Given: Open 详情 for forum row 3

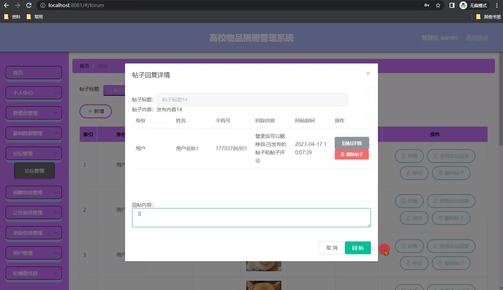Looking at the screenshot, I should (x=409, y=246).
